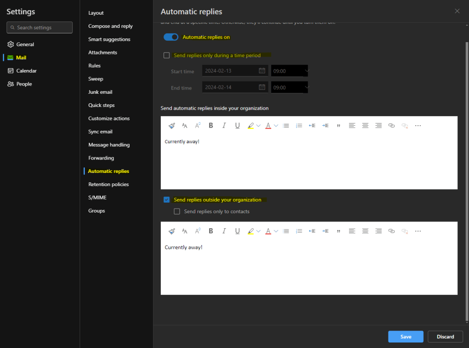The image size is (469, 348).
Task: Apply italic formatting to the reply text
Action: pyautogui.click(x=224, y=125)
